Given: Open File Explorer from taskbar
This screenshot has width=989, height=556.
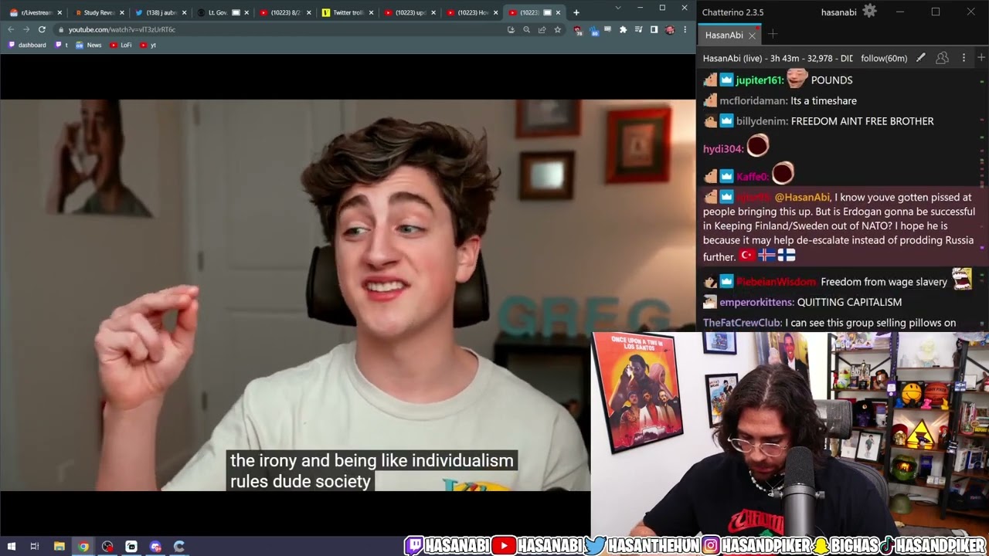Looking at the screenshot, I should 59,546.
